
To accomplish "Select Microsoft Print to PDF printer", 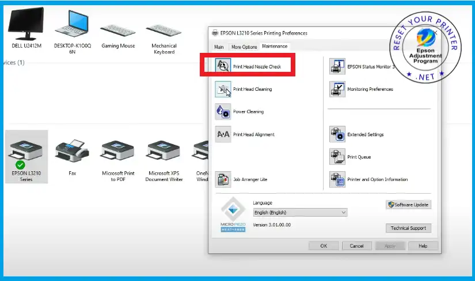I will pyautogui.click(x=118, y=160).
